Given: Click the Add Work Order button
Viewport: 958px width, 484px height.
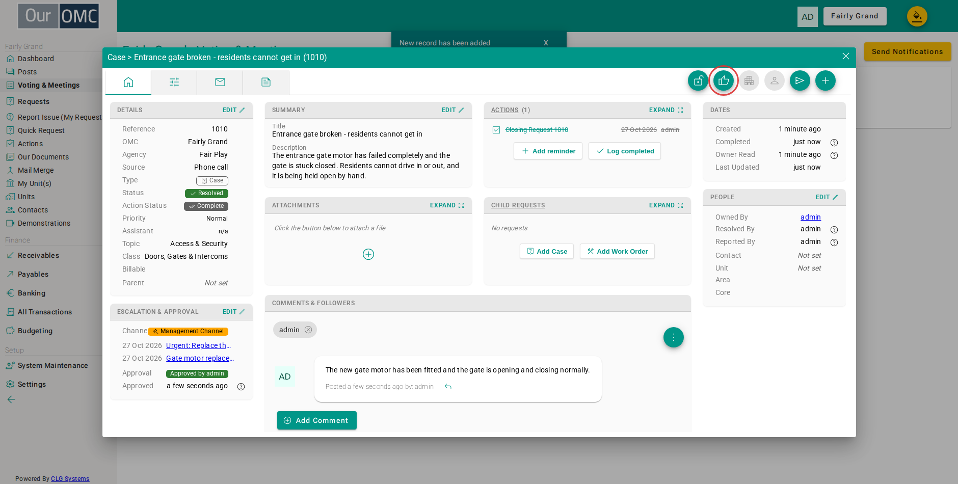Looking at the screenshot, I should [x=617, y=251].
